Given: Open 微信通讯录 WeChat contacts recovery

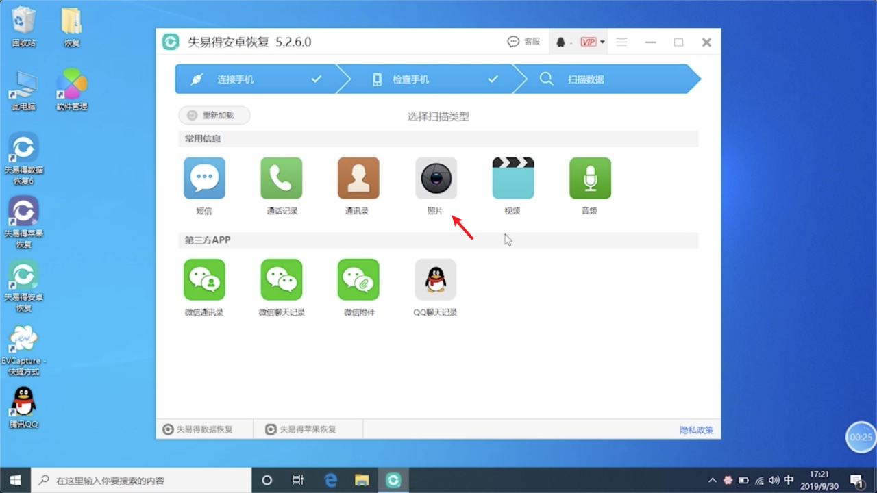Looking at the screenshot, I should coord(204,279).
